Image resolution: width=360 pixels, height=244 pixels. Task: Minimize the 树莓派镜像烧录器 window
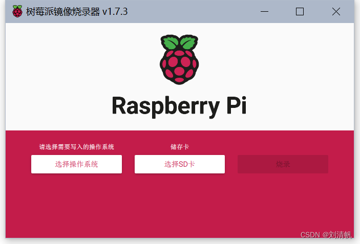(264, 11)
